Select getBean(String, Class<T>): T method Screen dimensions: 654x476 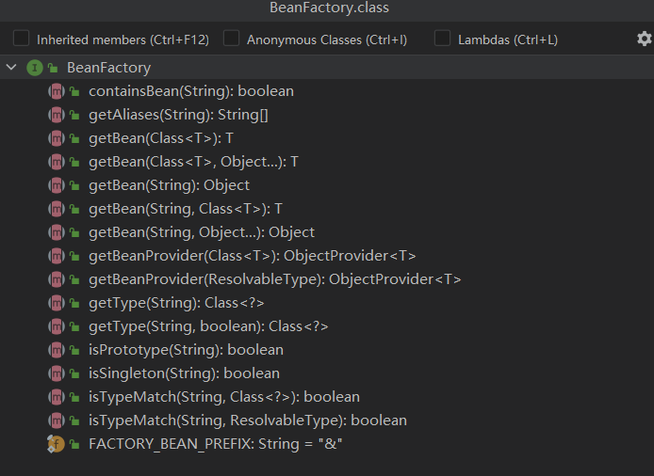186,209
